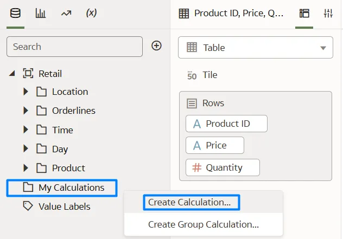
Task: Expand the Location folder
Action: 26,92
